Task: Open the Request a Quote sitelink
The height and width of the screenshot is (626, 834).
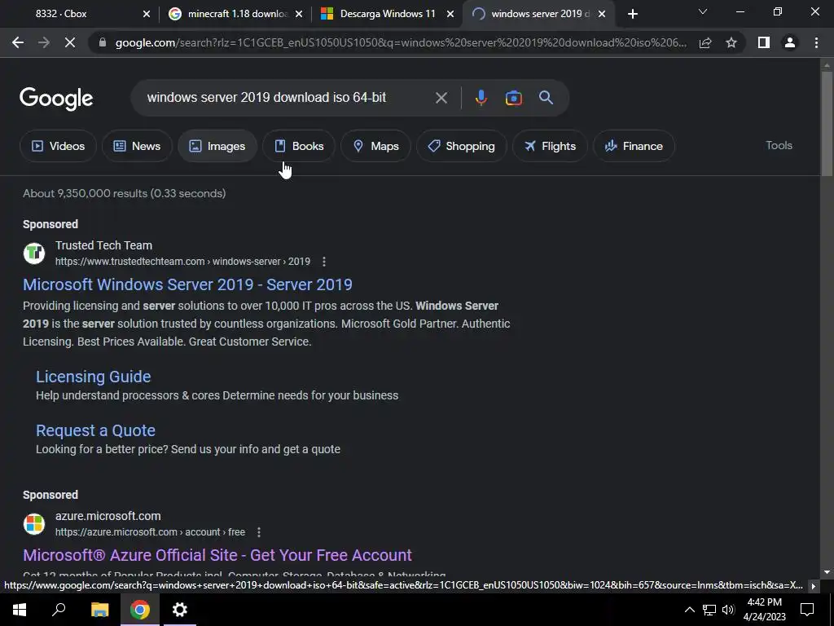Action: click(95, 430)
